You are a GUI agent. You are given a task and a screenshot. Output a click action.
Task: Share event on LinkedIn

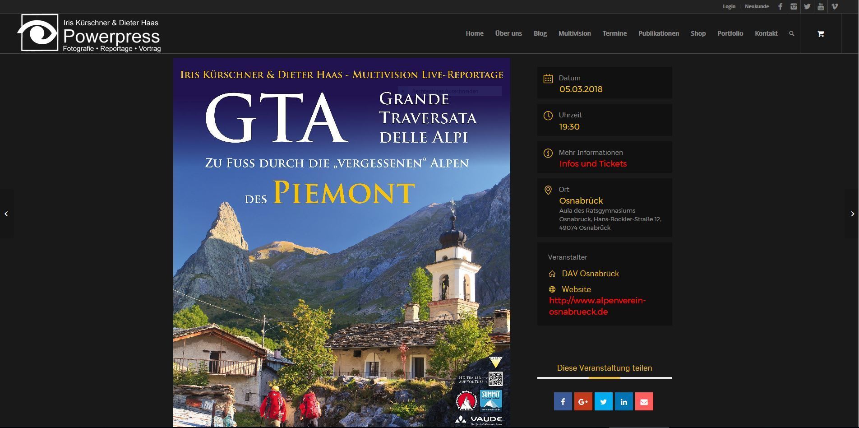[x=623, y=401]
